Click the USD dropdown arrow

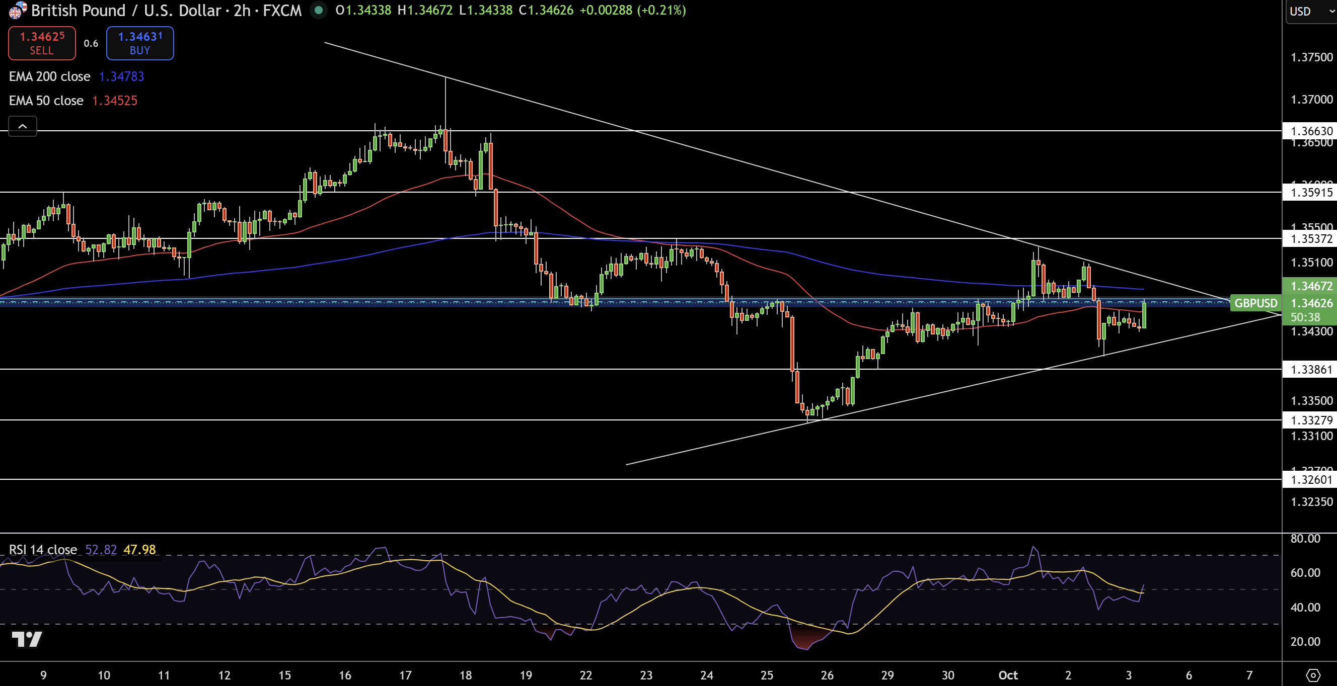tap(1331, 11)
